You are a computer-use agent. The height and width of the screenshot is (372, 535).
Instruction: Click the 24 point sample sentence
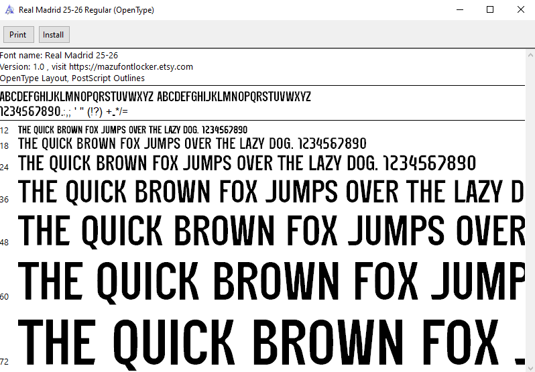[x=247, y=163]
